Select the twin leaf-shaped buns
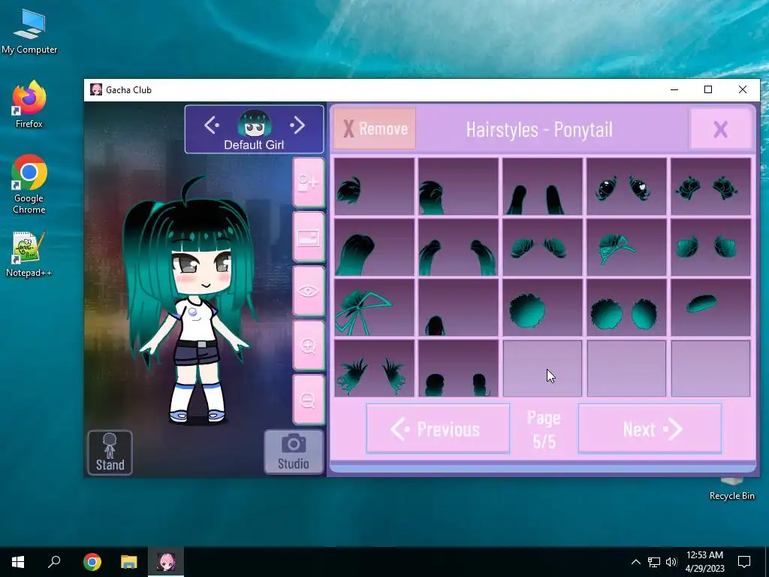 pos(542,247)
